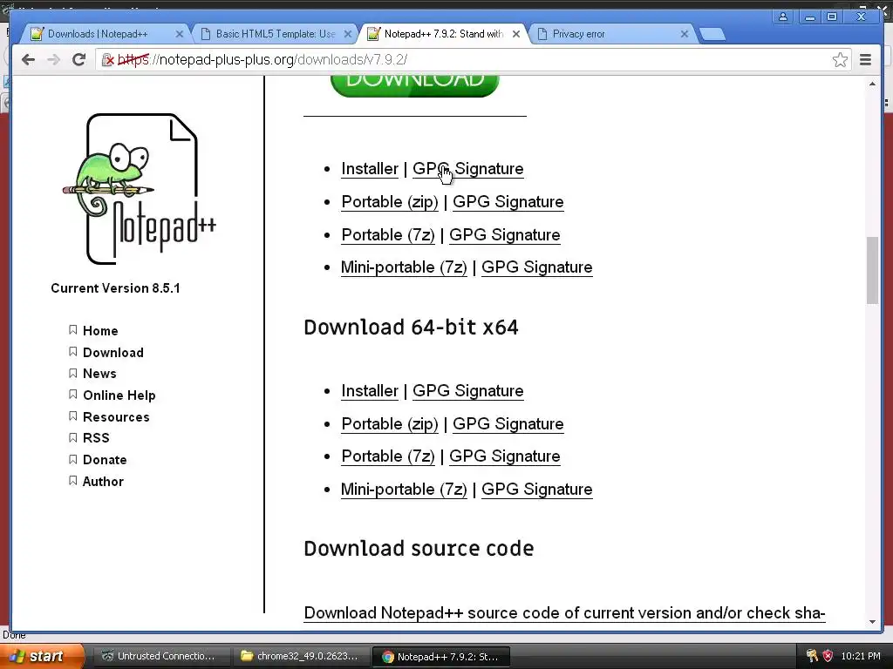Click the browser forward arrow

click(x=53, y=60)
